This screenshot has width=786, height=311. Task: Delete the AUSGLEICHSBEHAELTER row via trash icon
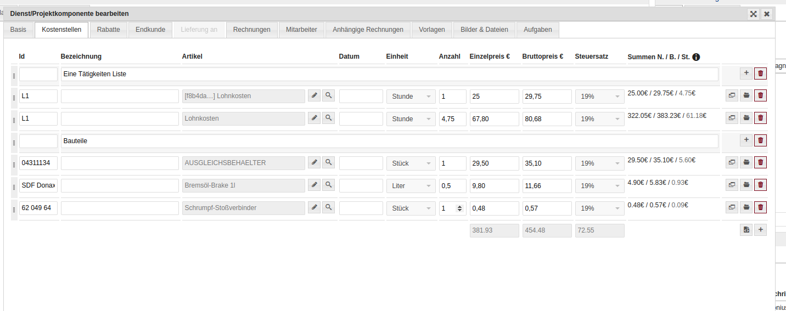tap(760, 163)
